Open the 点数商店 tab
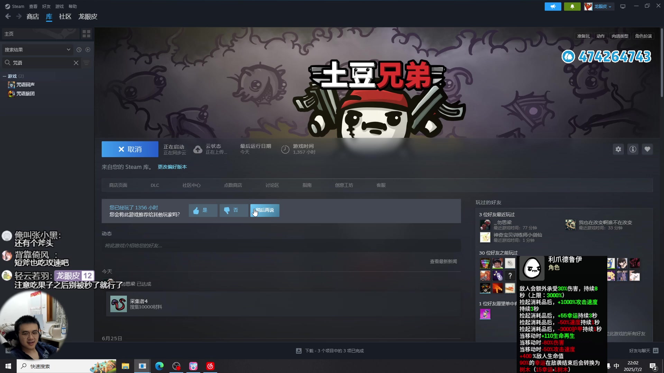Screen dimensions: 664x373 tap(233, 185)
